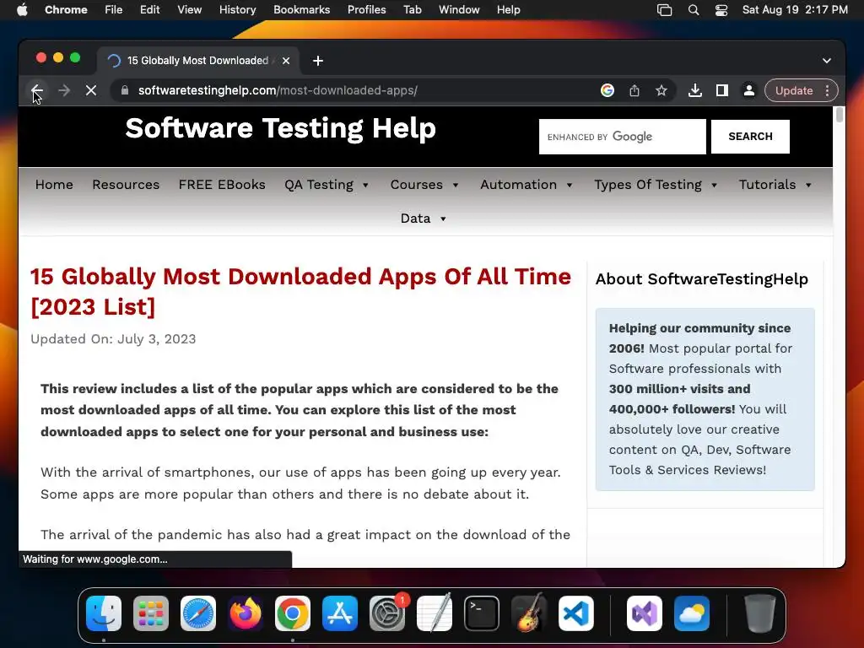Image resolution: width=864 pixels, height=648 pixels.
Task: Click the date and time in menu bar
Action: coord(795,10)
